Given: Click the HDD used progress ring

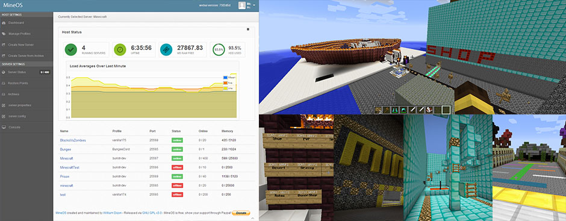Looking at the screenshot, I should (x=219, y=49).
